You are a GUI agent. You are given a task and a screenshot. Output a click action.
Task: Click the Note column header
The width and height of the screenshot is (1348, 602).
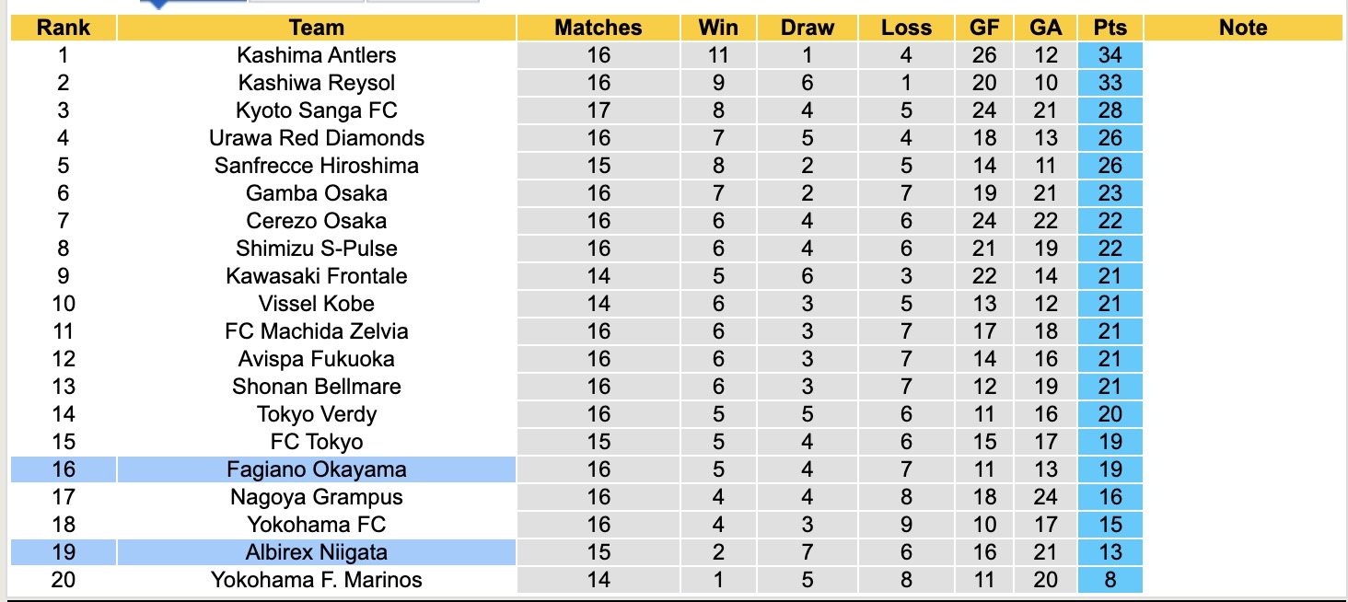pos(1243,28)
